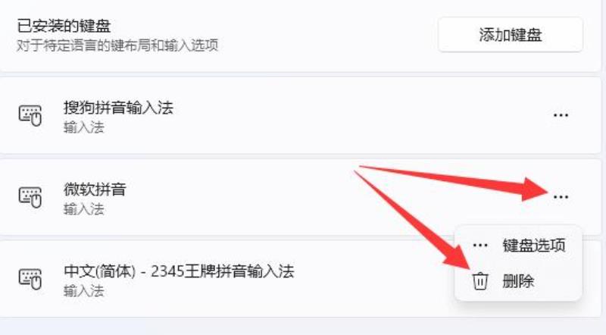Select the 搜狗拼音输入法 entry name
This screenshot has width=606, height=335.
tap(118, 108)
